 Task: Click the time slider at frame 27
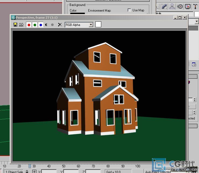[30, 166]
